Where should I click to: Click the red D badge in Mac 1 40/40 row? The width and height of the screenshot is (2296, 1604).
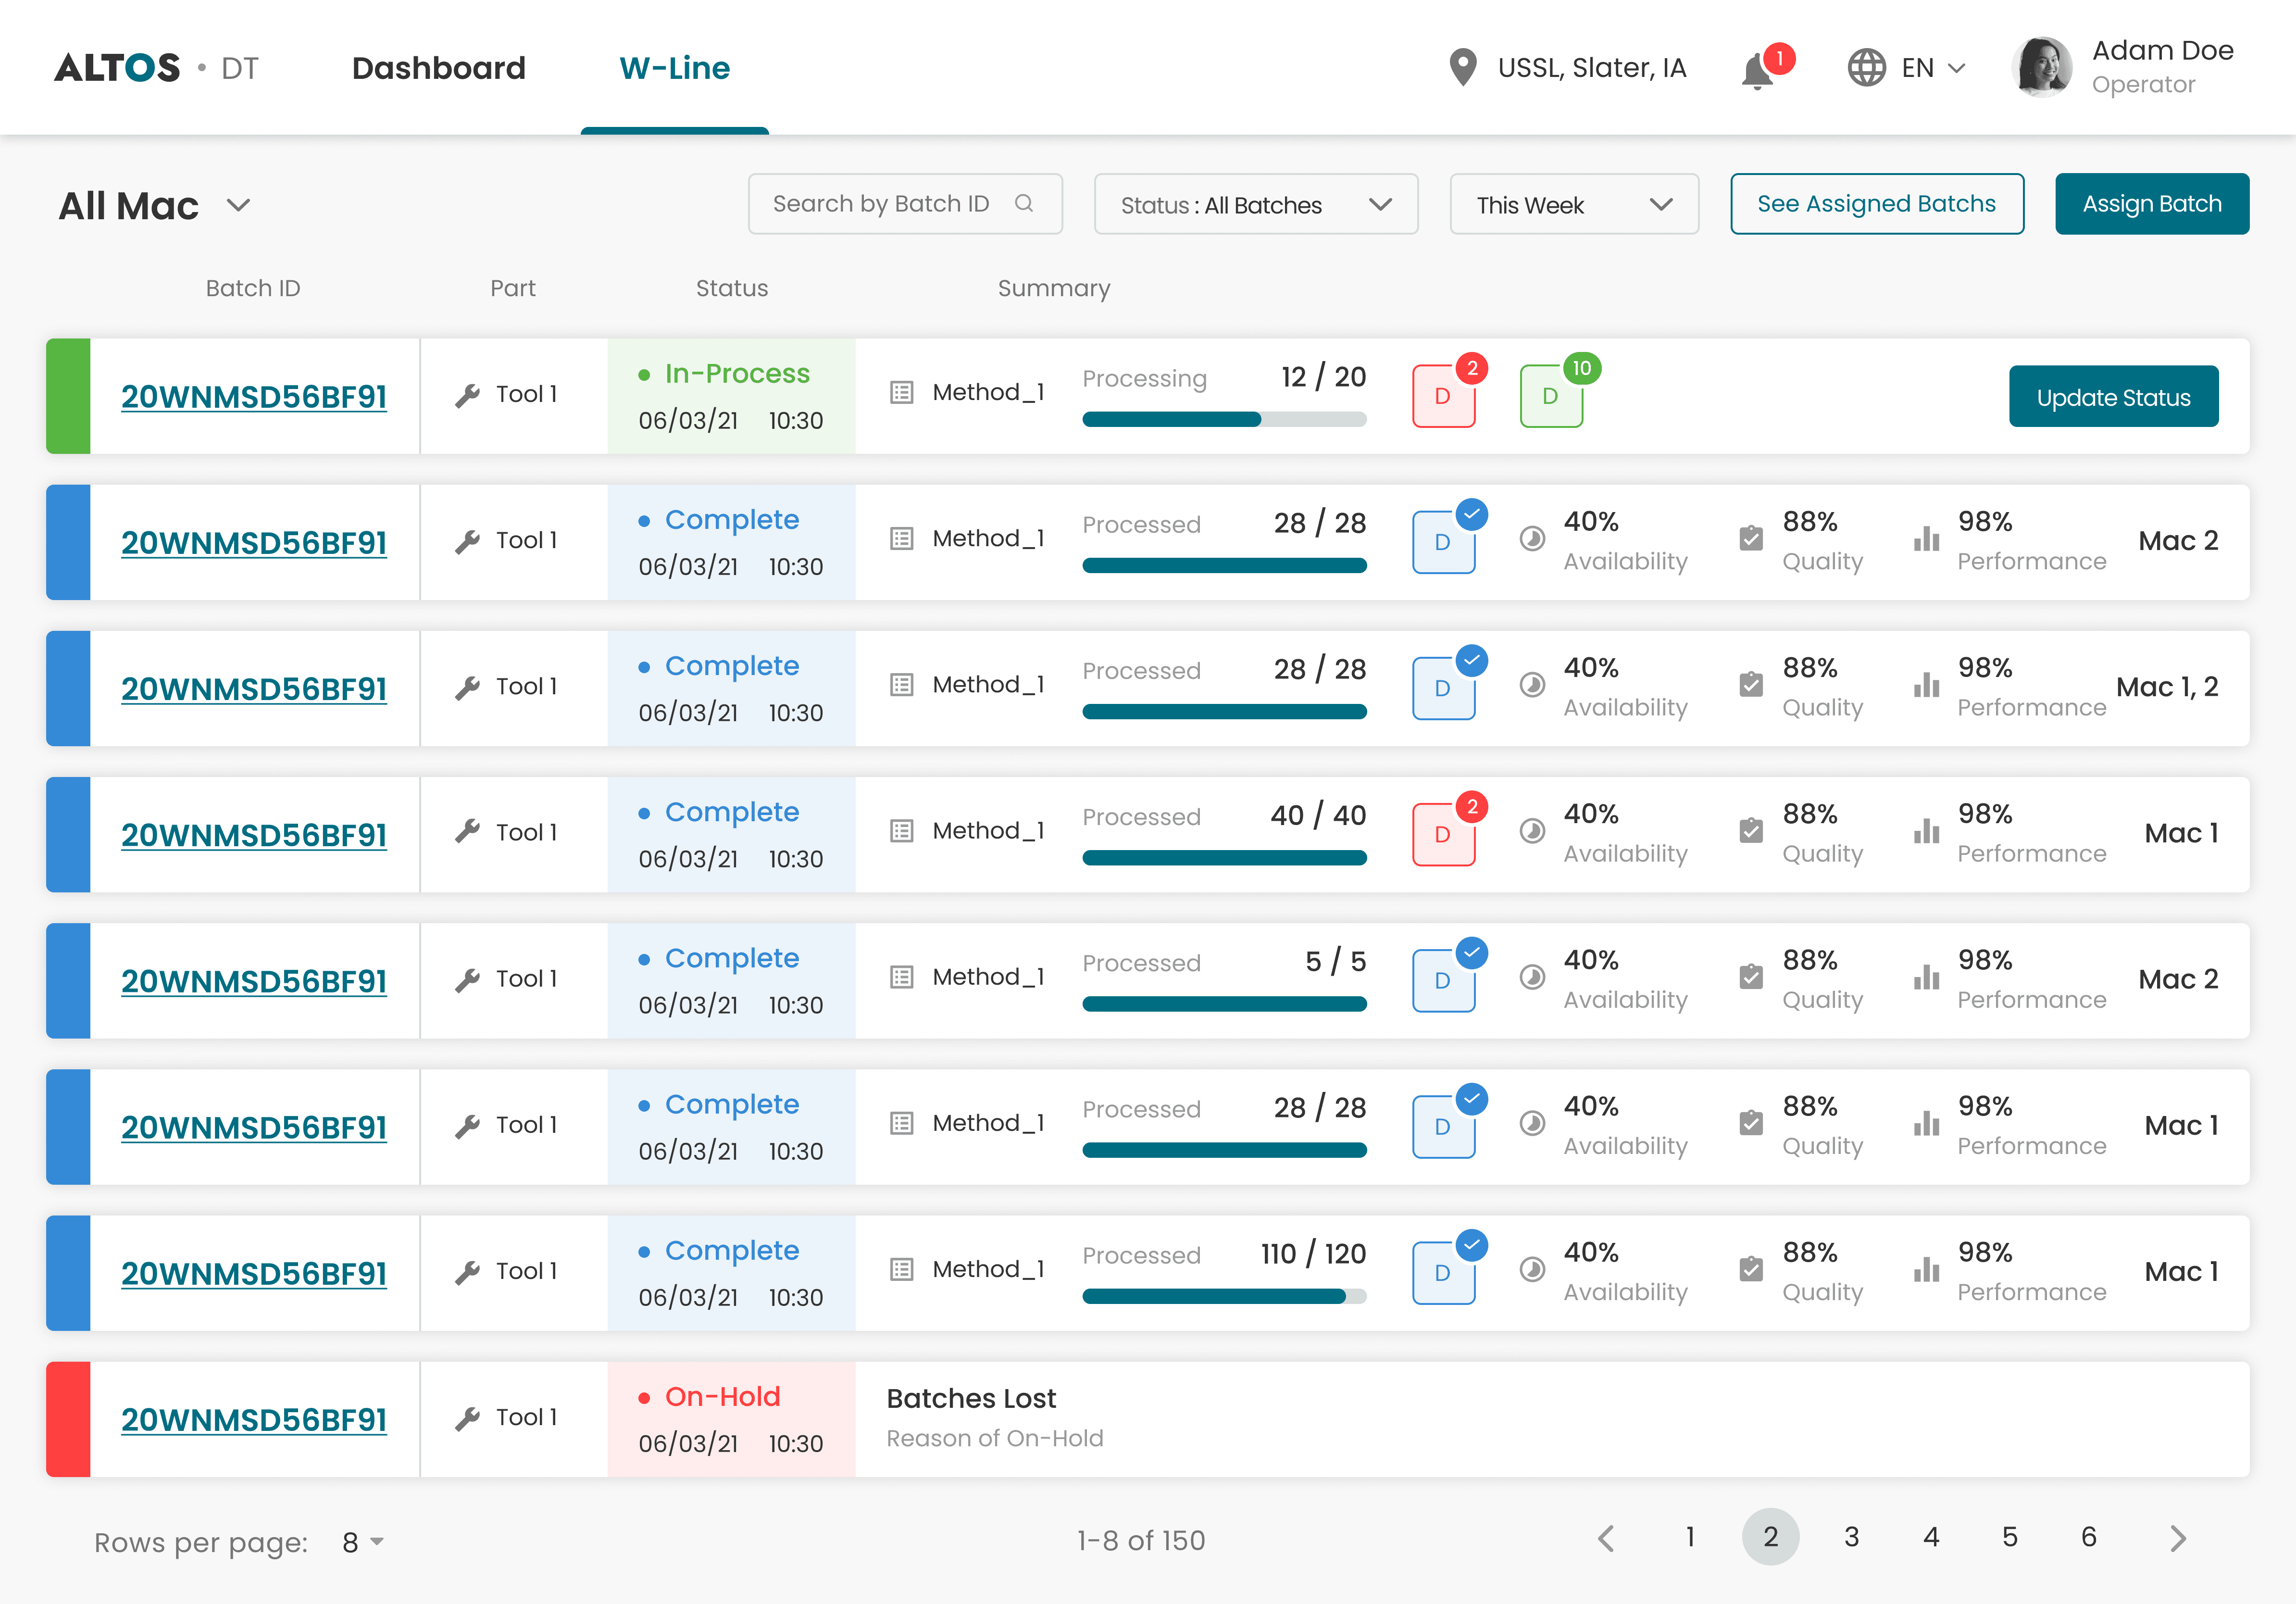click(1443, 835)
